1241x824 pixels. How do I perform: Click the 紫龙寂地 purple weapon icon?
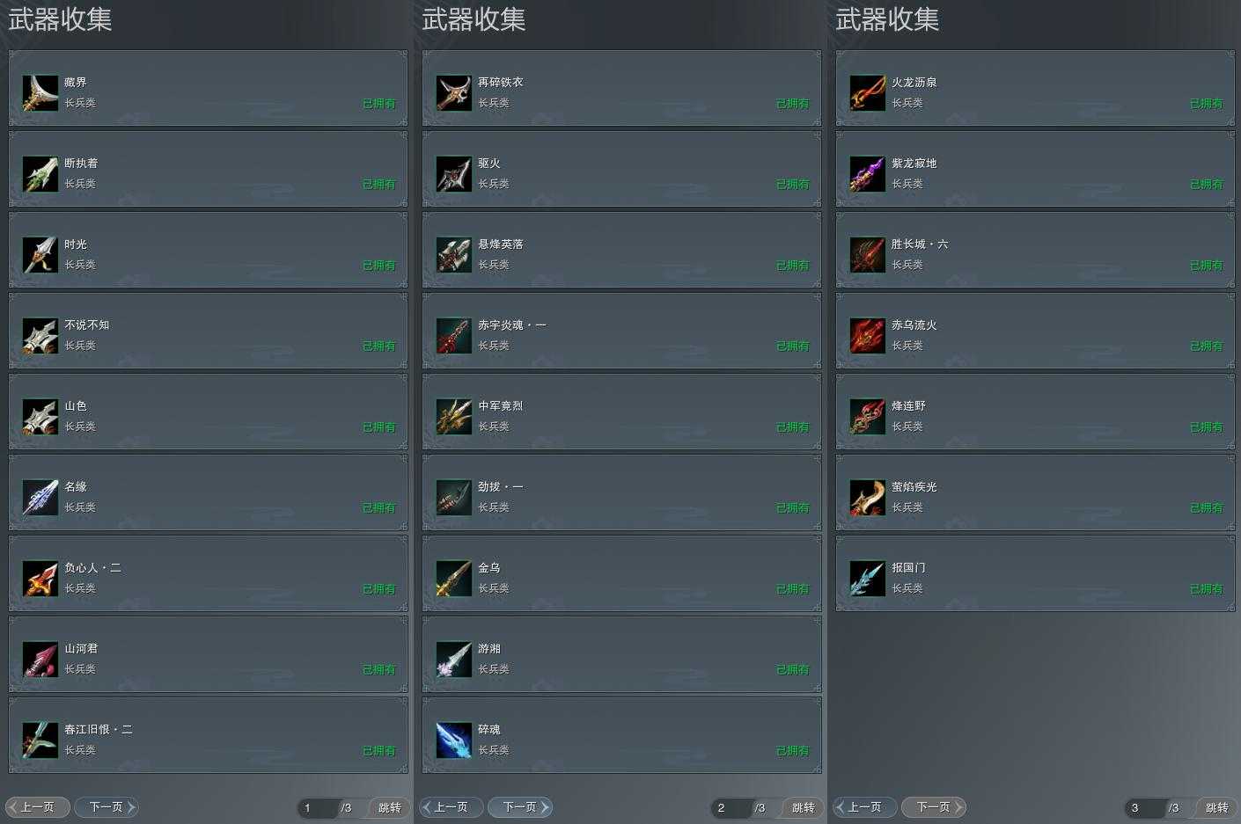point(868,174)
